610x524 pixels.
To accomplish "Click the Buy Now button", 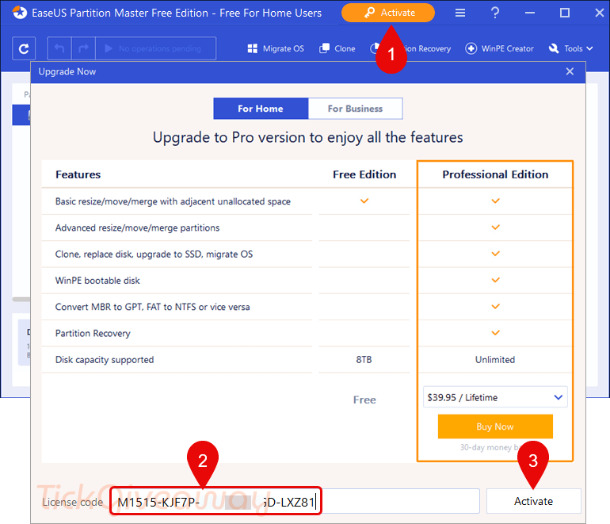I will click(x=495, y=426).
